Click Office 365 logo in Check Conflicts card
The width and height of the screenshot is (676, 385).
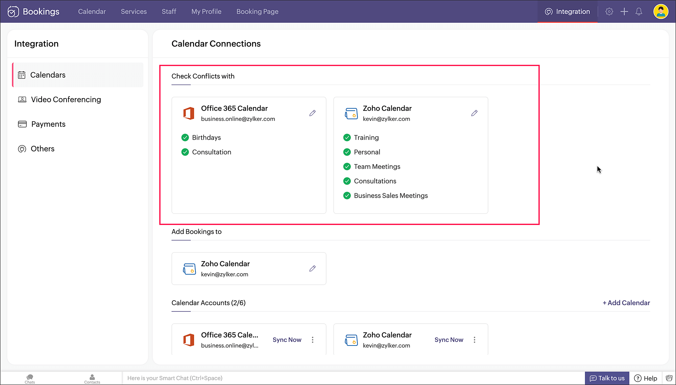189,113
